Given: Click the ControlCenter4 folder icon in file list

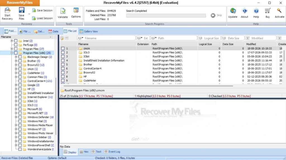Looking at the screenshot, I should (x=80, y=69).
